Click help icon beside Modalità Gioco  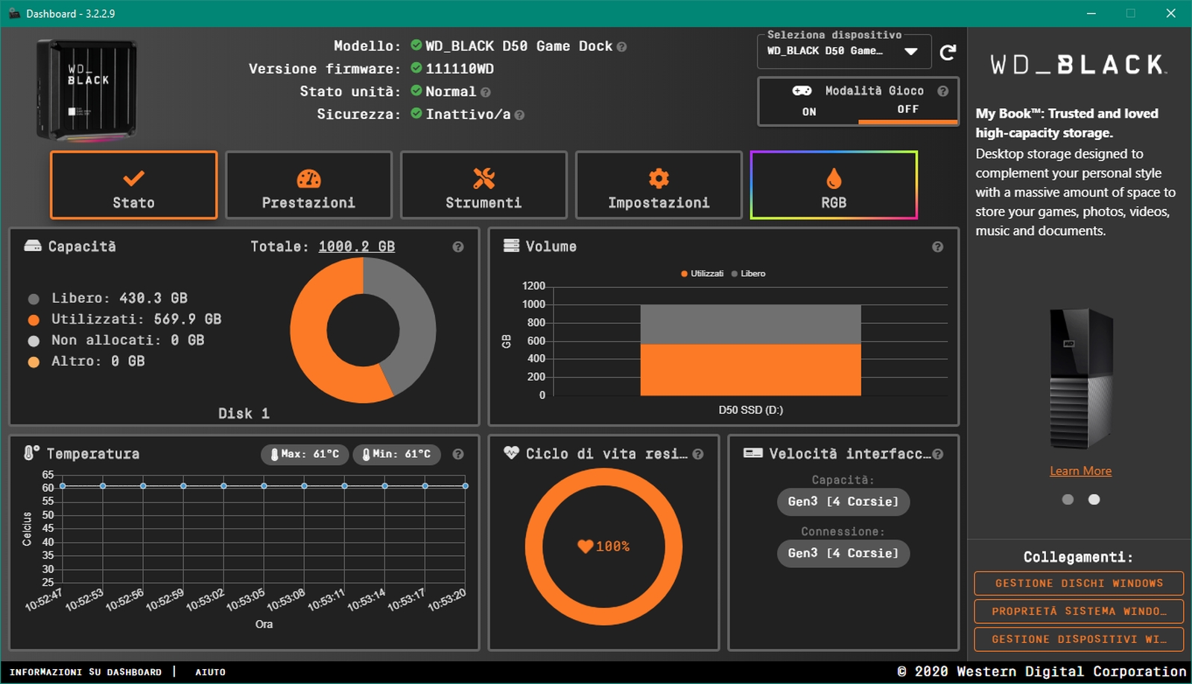click(942, 91)
